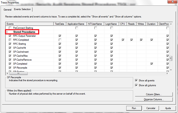The width and height of the screenshot is (178, 113).
Task: Click the TextData column header
Action: pyautogui.click(x=60, y=24)
